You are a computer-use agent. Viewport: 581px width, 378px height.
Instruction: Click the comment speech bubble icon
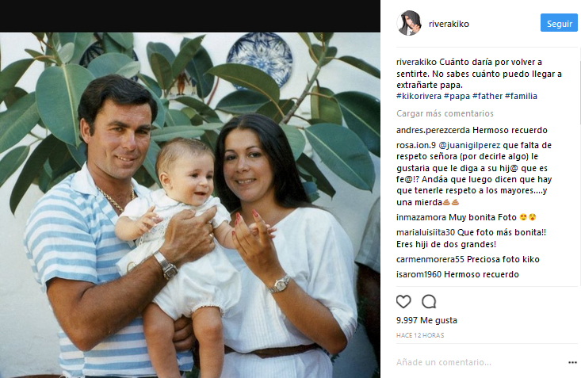(x=429, y=302)
